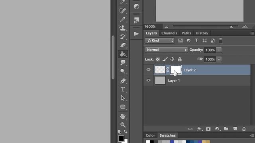Image resolution: width=255 pixels, height=143 pixels.
Task: Click the 1600% zoom field
Action: coord(153,27)
